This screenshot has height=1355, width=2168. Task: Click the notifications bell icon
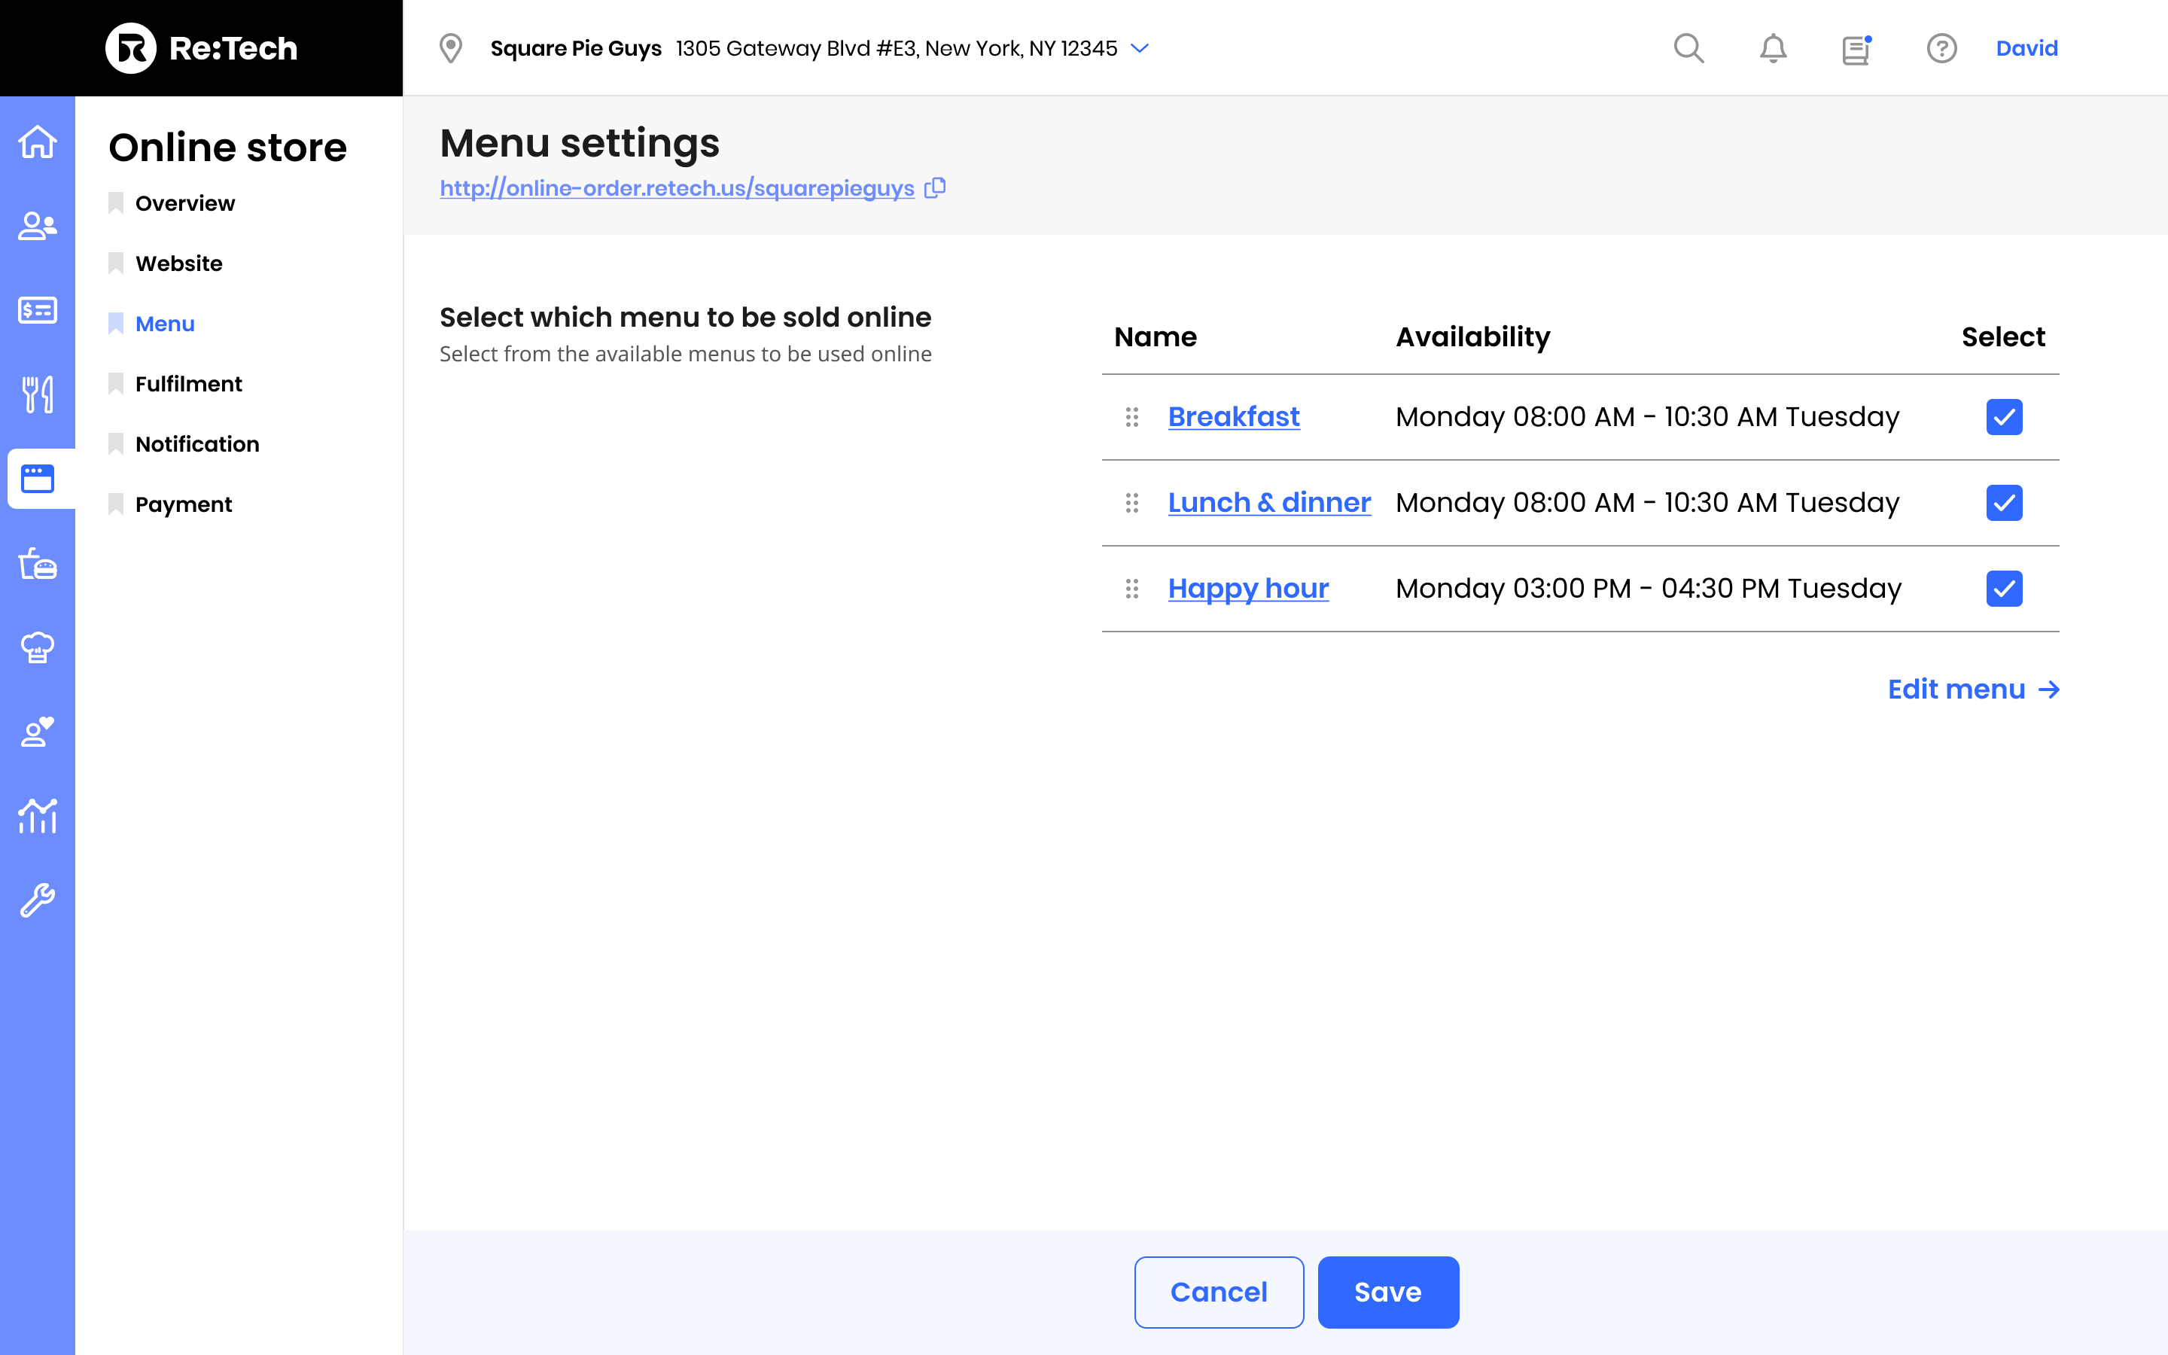(x=1773, y=48)
